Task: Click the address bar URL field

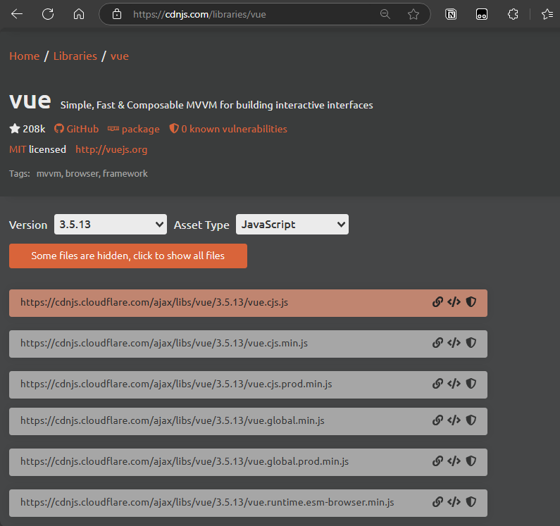Action: click(247, 14)
